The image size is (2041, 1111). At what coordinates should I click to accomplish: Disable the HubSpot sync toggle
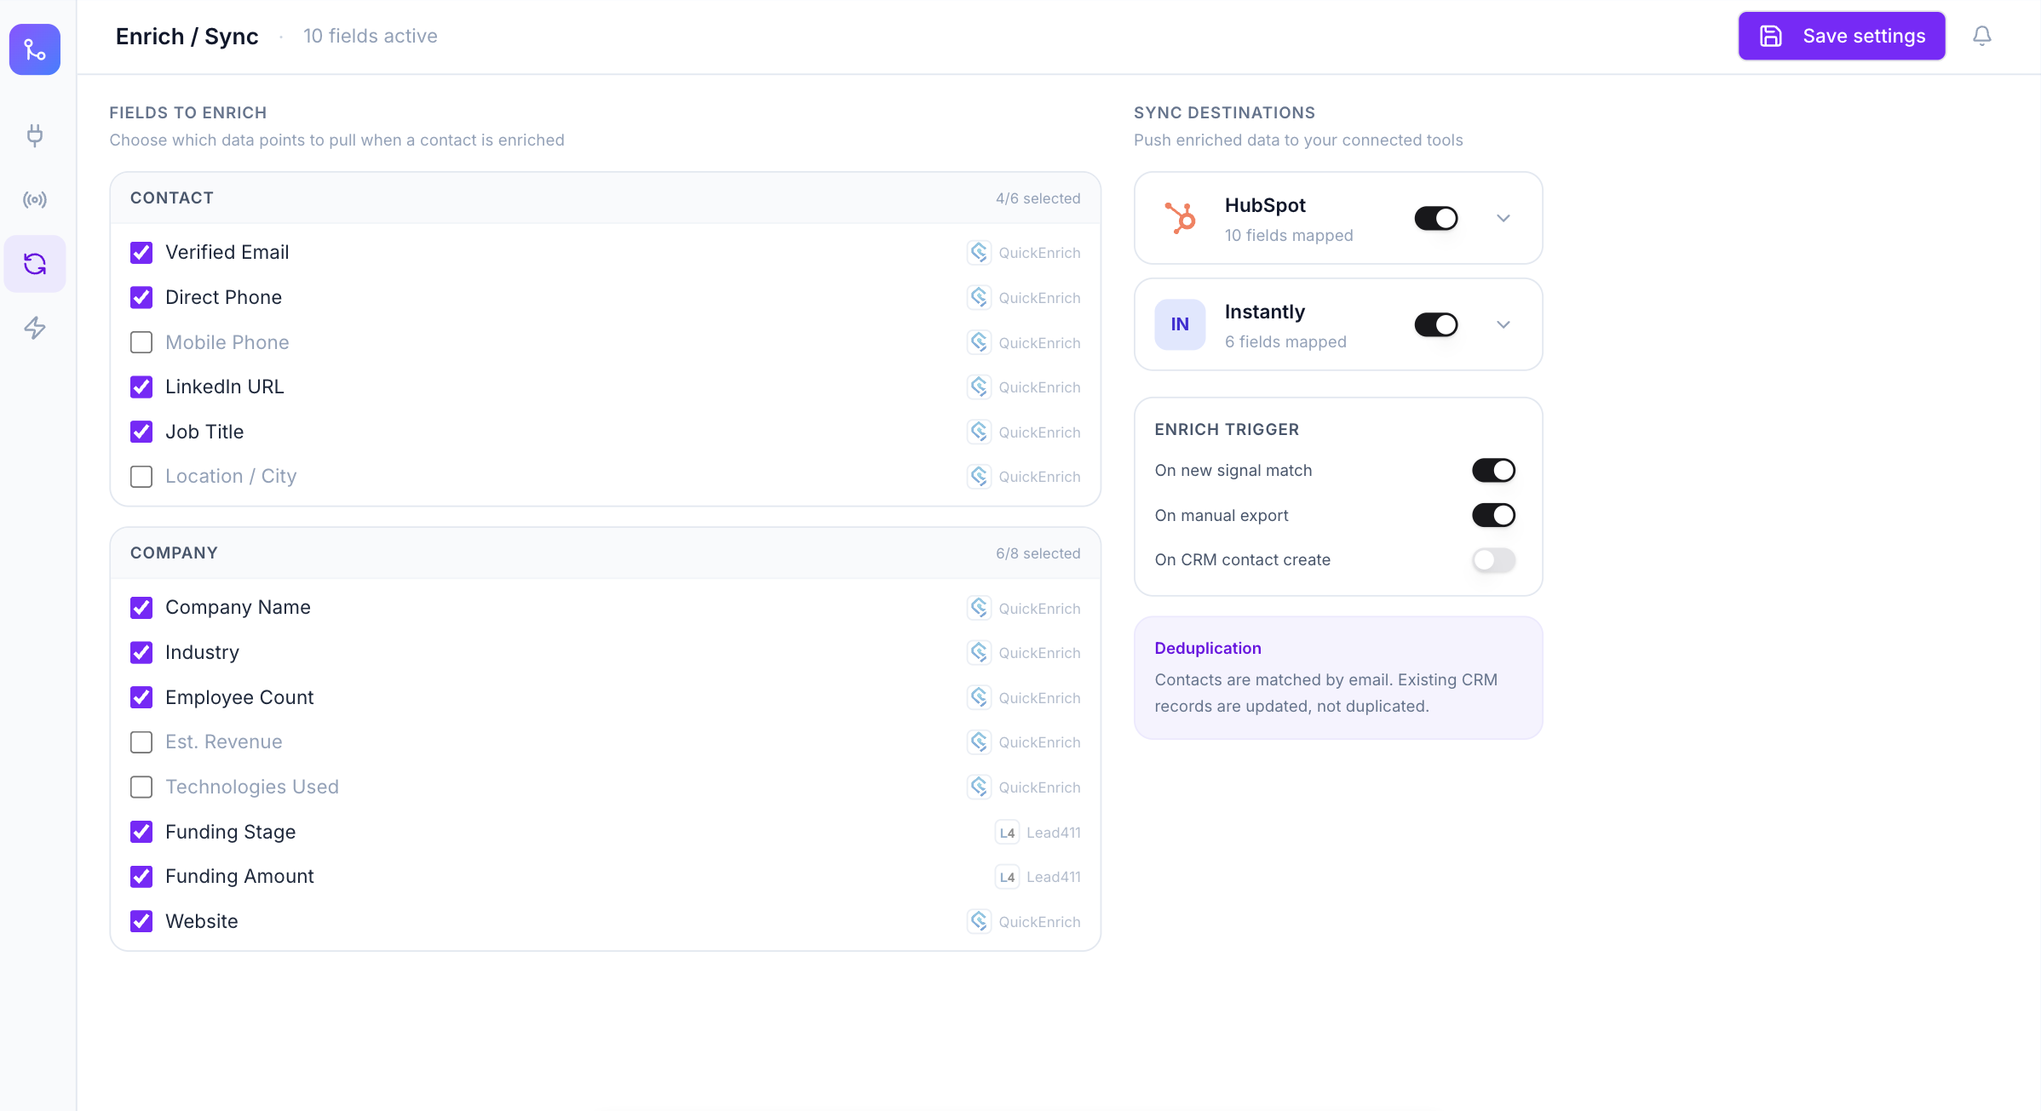coord(1435,218)
